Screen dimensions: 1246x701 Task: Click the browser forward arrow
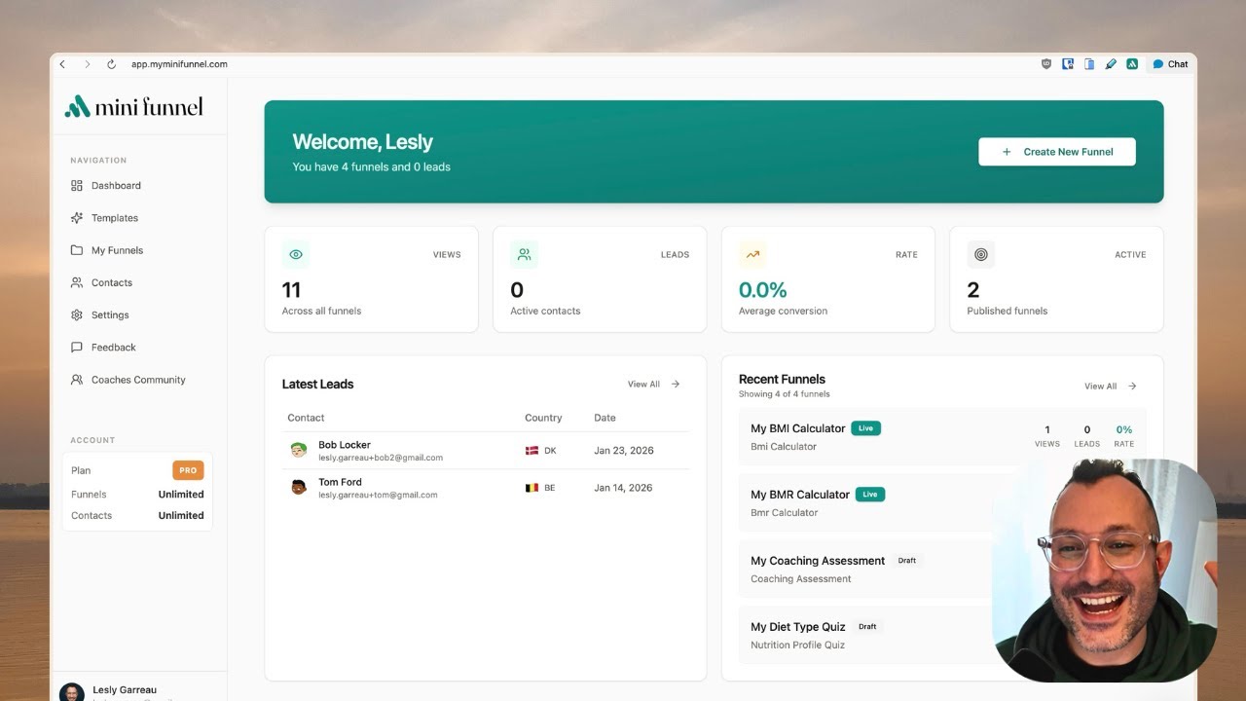tap(87, 64)
